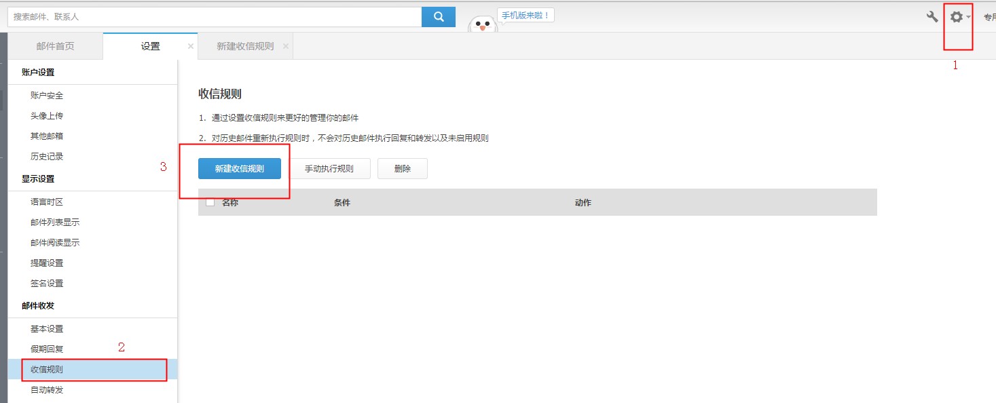
Task: Open 假期回复 settings
Action: point(47,349)
